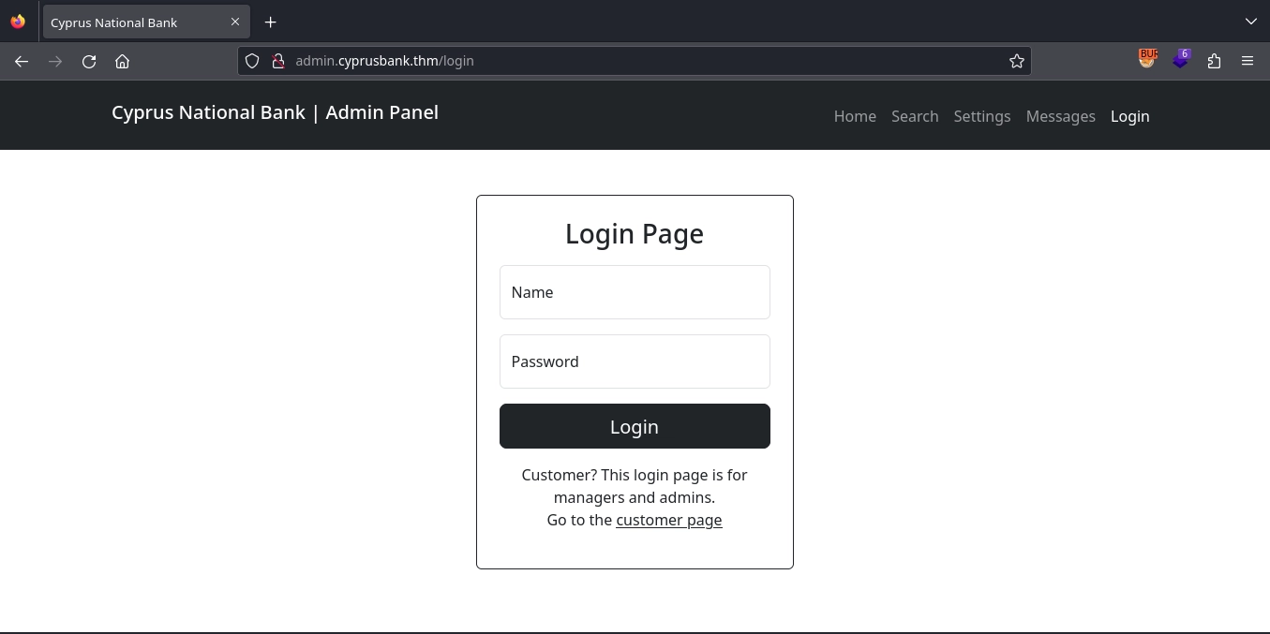Close the Cyprus National Bank tab
This screenshot has width=1270, height=634.
pyautogui.click(x=235, y=22)
